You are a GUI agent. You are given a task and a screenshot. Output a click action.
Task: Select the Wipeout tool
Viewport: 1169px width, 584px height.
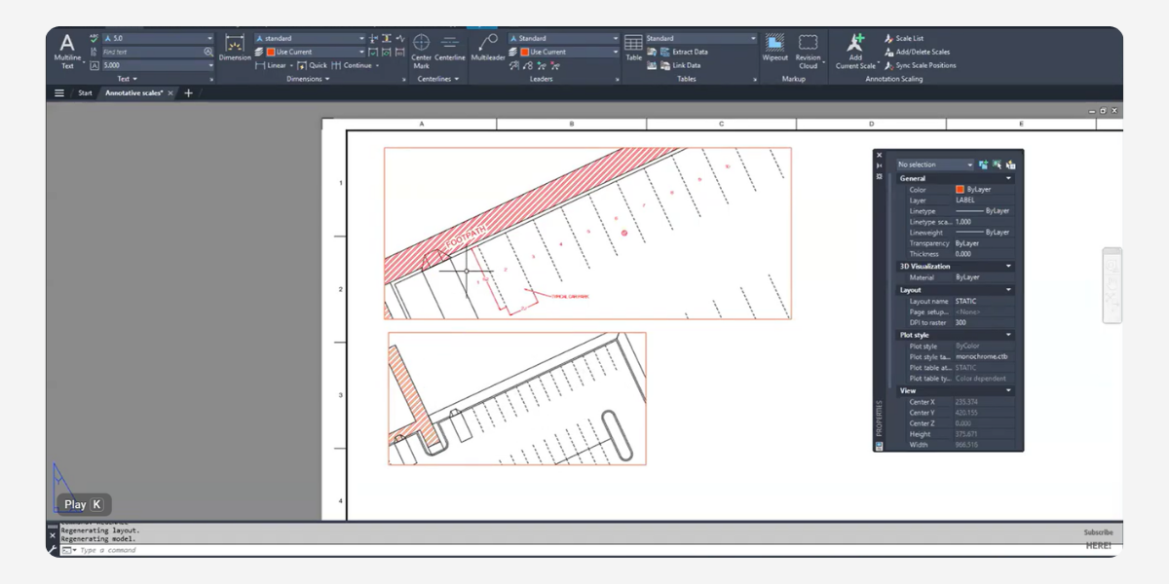(x=774, y=49)
